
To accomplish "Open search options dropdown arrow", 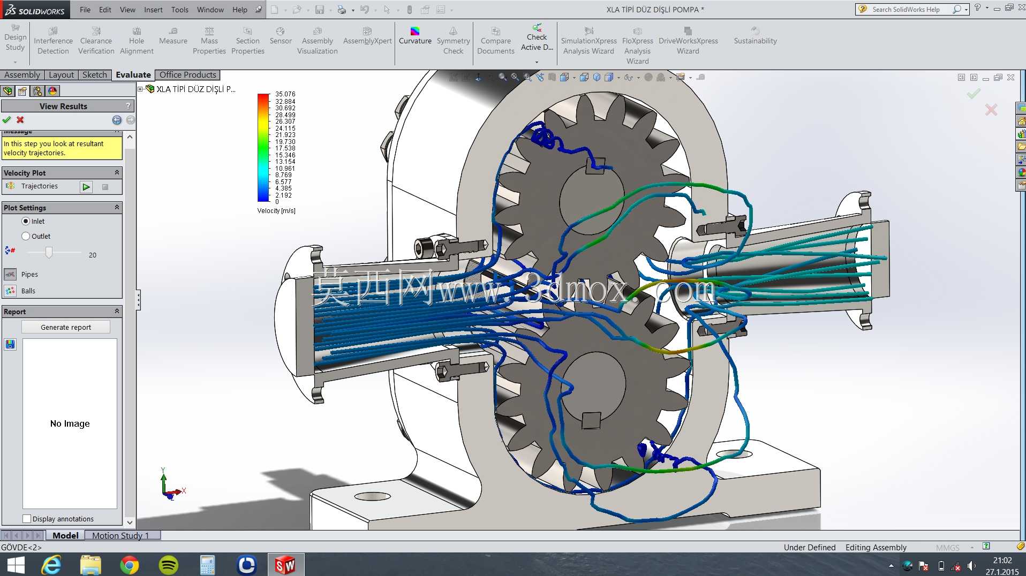I will 966,10.
